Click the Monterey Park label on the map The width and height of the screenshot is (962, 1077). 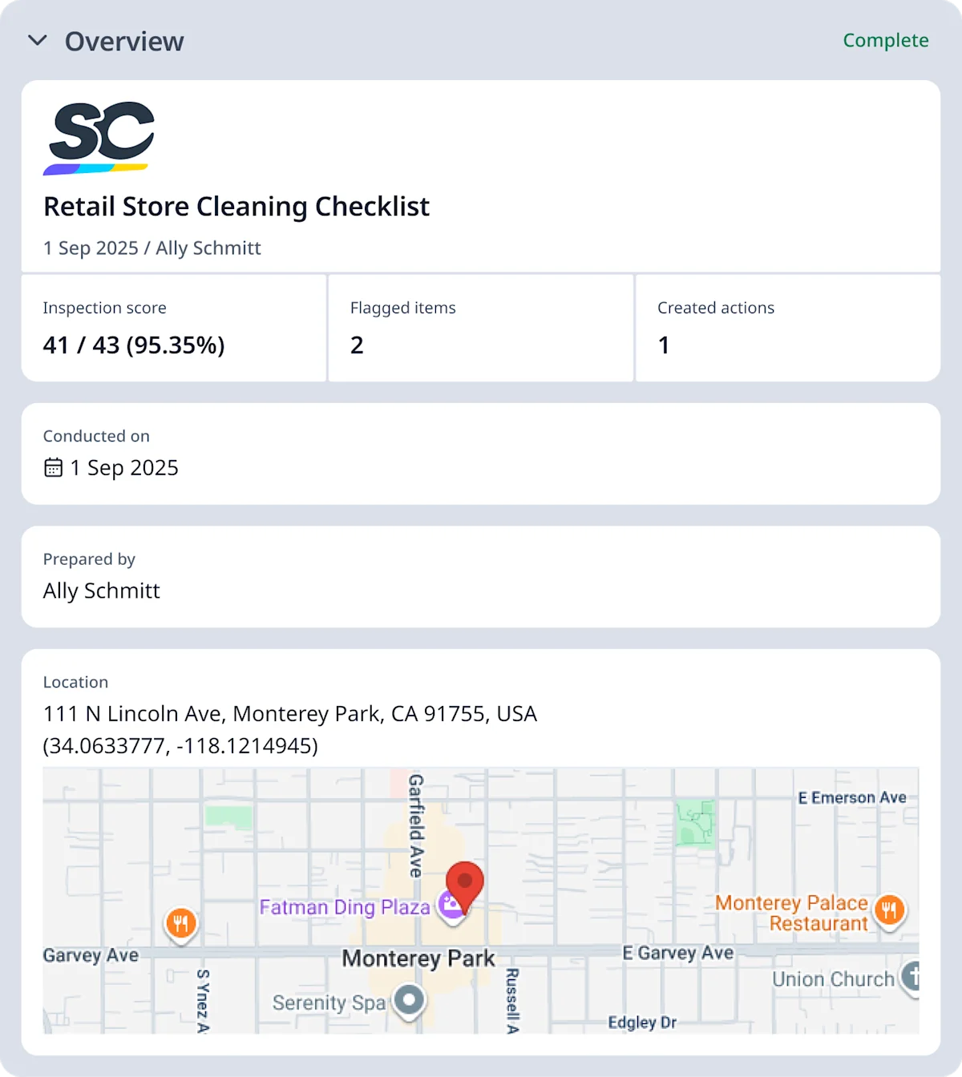418,958
